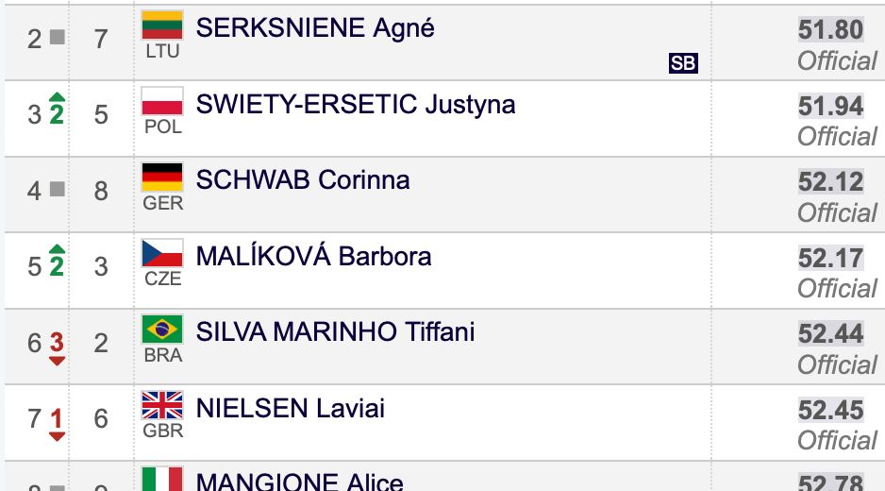
Task: Open athlete NIELSEN Laviai
Action: click(290, 408)
